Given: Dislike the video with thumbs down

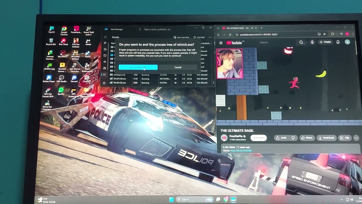Looking at the screenshot, I should pyautogui.click(x=293, y=138).
